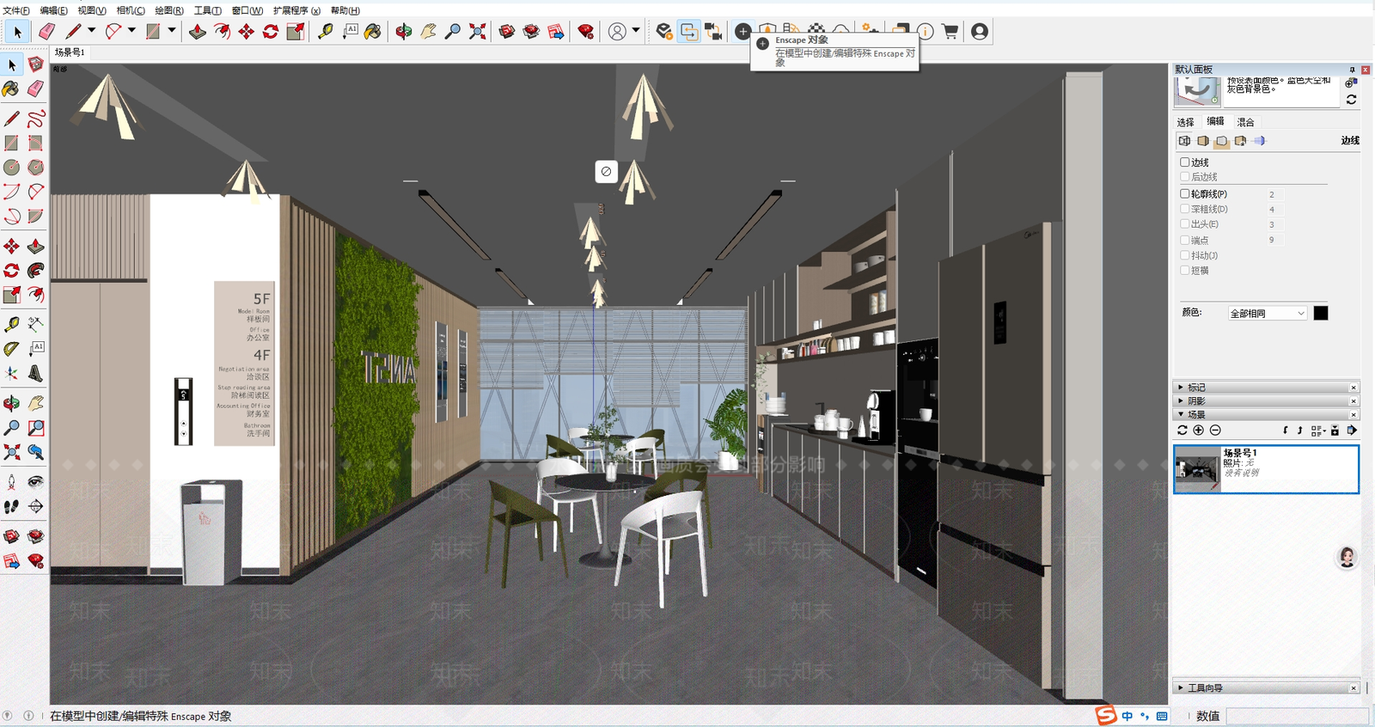Activate the Paint Bucket tool in top toolbar
Screen dimensions: 1375x727
373,32
